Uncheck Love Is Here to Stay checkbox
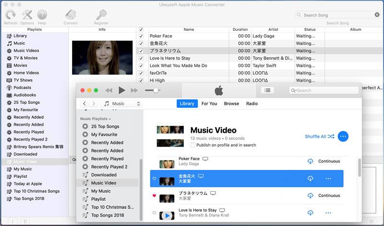Viewport: 384px width, 226px height. pyautogui.click(x=141, y=58)
